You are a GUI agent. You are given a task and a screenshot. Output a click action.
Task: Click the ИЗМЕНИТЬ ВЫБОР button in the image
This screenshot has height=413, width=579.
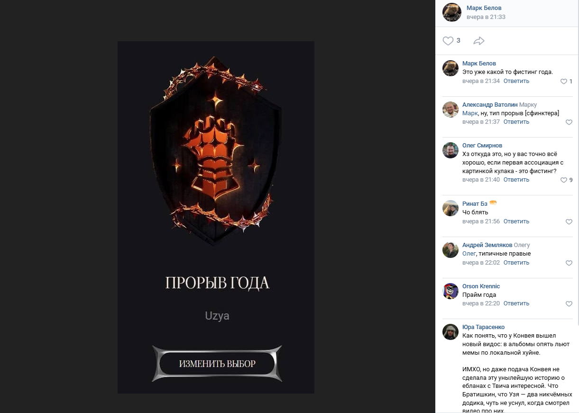coord(217,364)
